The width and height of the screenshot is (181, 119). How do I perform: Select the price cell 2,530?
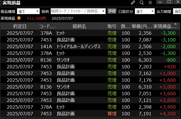(x=145, y=53)
